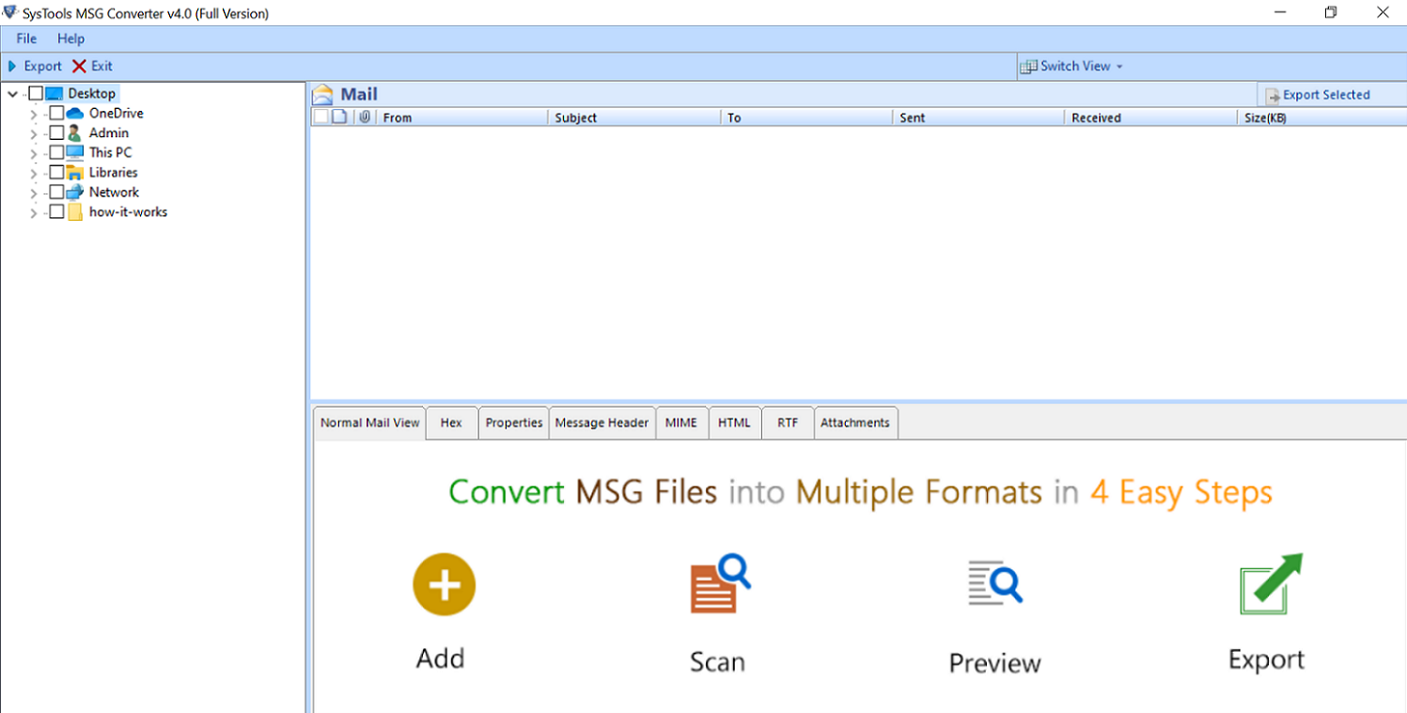Click the Add plus icon
The image size is (1407, 713).
(444, 583)
